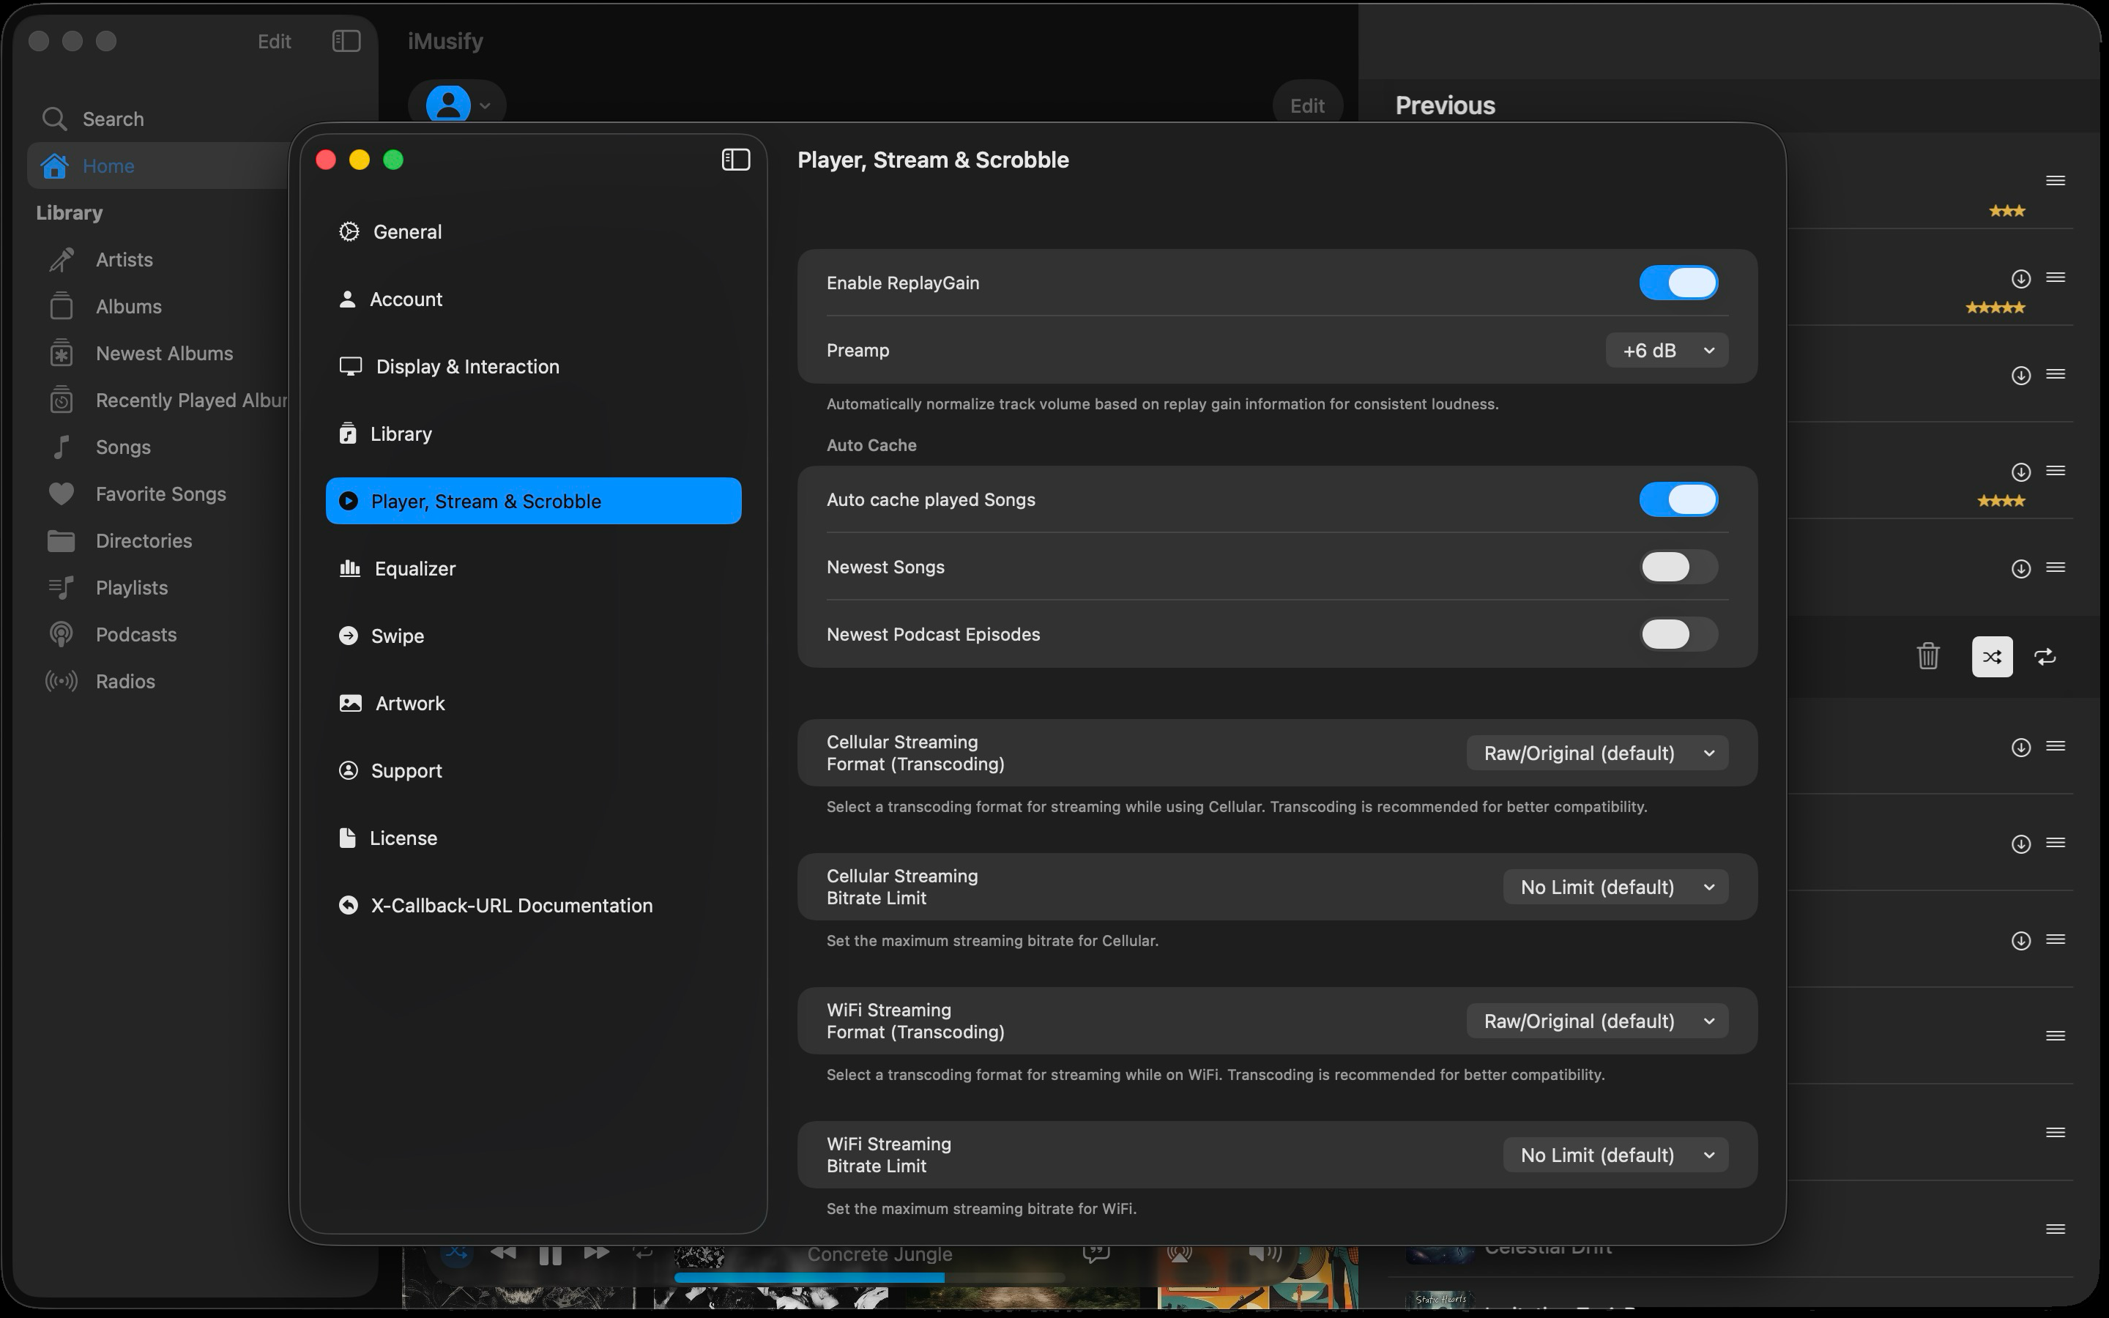Open Podcasts in the main sidebar

(136, 635)
